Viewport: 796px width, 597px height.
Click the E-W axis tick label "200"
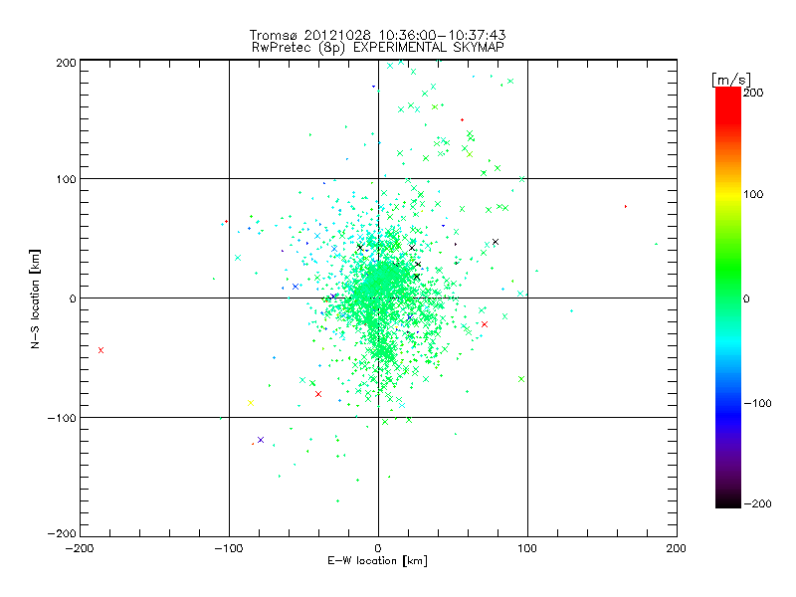coord(677,548)
